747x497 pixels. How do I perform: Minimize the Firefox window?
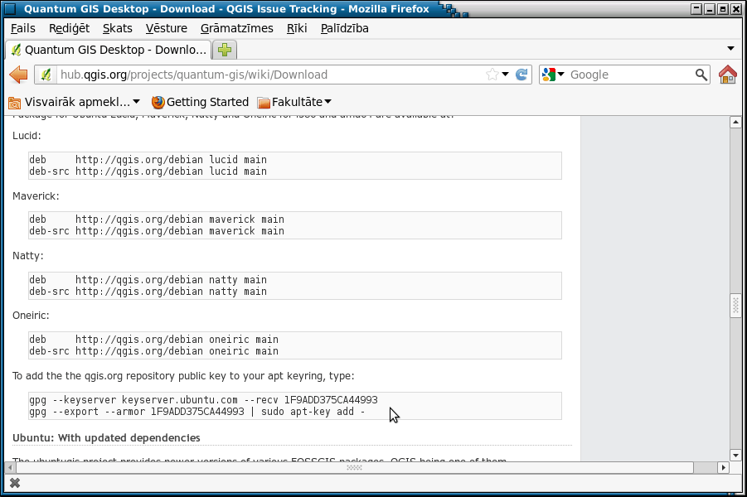click(710, 9)
